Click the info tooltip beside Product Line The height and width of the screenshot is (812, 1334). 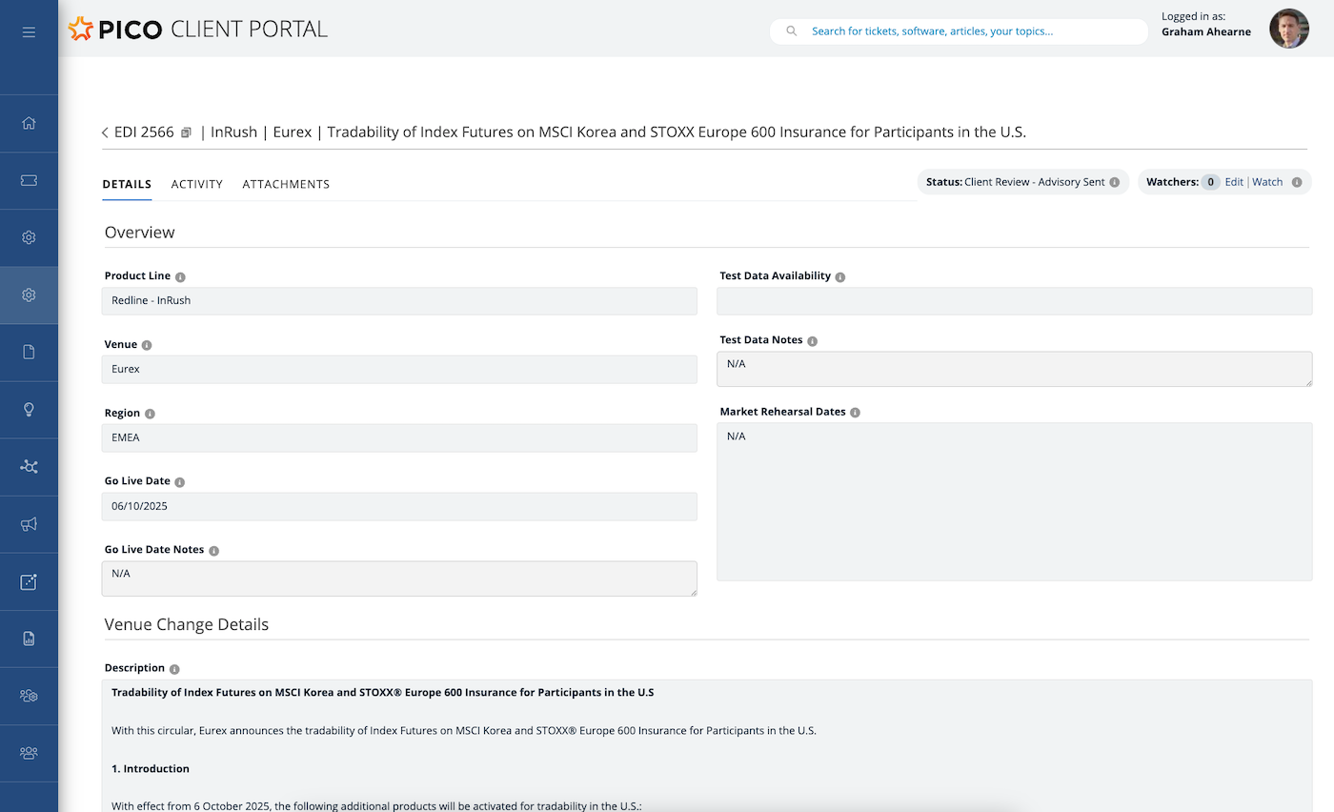click(x=179, y=276)
